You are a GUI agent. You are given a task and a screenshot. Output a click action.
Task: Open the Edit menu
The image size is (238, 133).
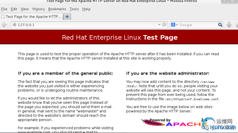pos(14,9)
